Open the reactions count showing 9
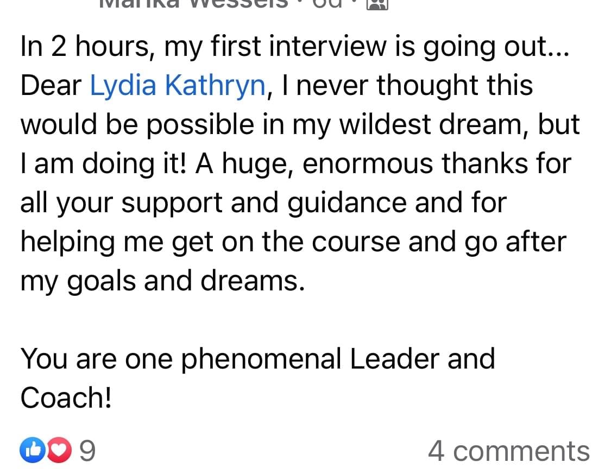The image size is (611, 469). (87, 451)
